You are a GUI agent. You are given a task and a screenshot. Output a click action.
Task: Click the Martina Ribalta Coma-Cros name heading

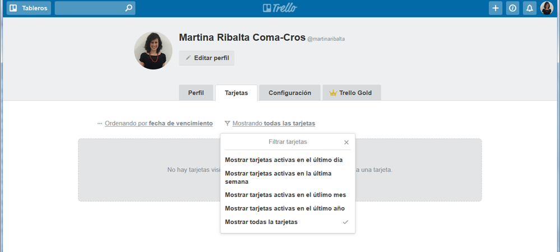tap(242, 38)
